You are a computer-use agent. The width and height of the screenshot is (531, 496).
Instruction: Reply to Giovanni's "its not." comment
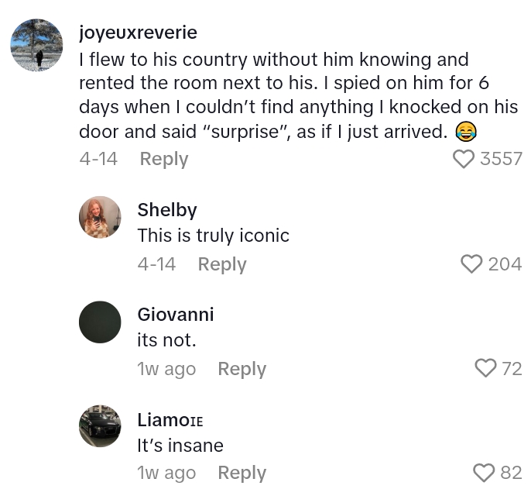coord(242,369)
